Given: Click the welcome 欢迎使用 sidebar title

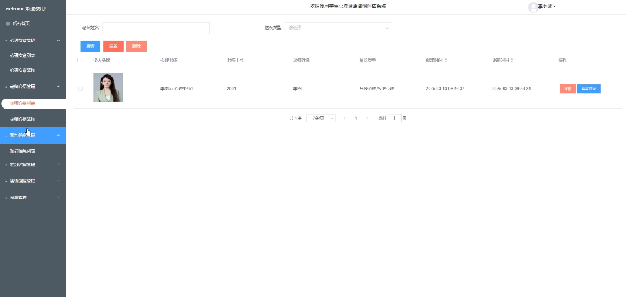Looking at the screenshot, I should [26, 8].
